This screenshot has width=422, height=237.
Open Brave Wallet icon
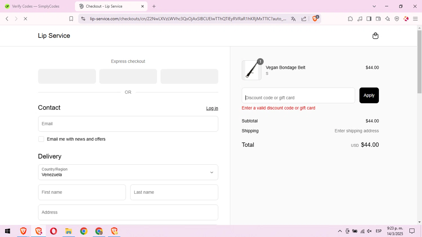[x=378, y=19]
